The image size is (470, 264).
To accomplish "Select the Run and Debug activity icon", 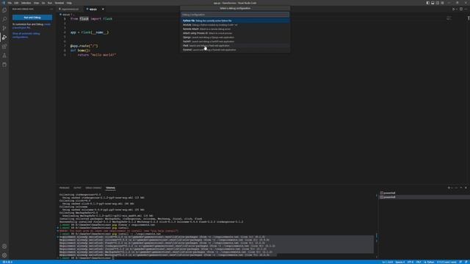I will (x=4, y=37).
